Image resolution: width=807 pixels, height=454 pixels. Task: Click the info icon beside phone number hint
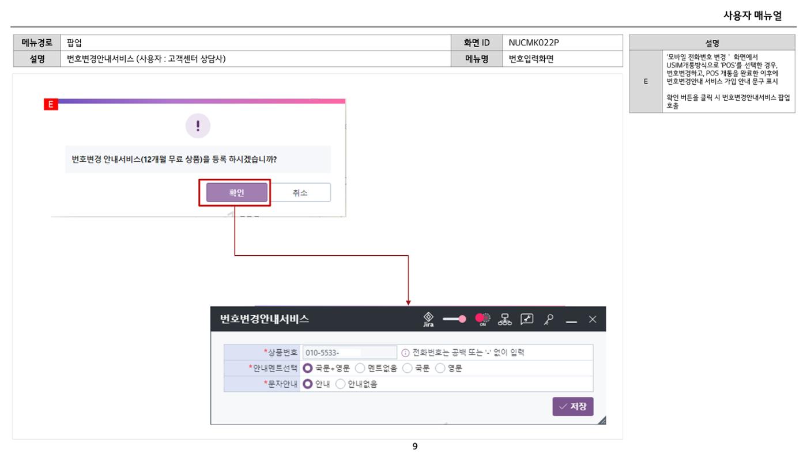coord(405,353)
